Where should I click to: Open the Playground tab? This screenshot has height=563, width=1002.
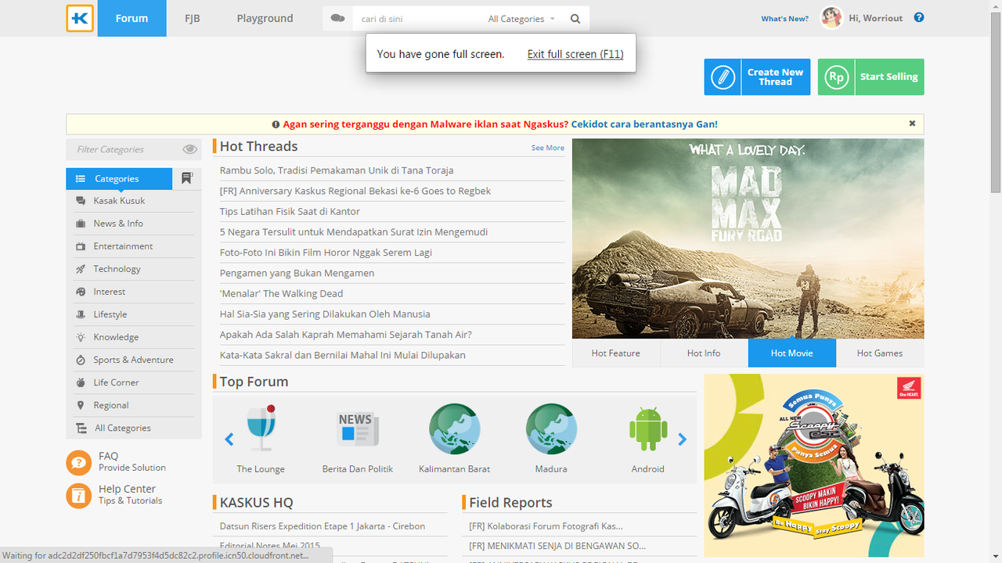pos(265,18)
